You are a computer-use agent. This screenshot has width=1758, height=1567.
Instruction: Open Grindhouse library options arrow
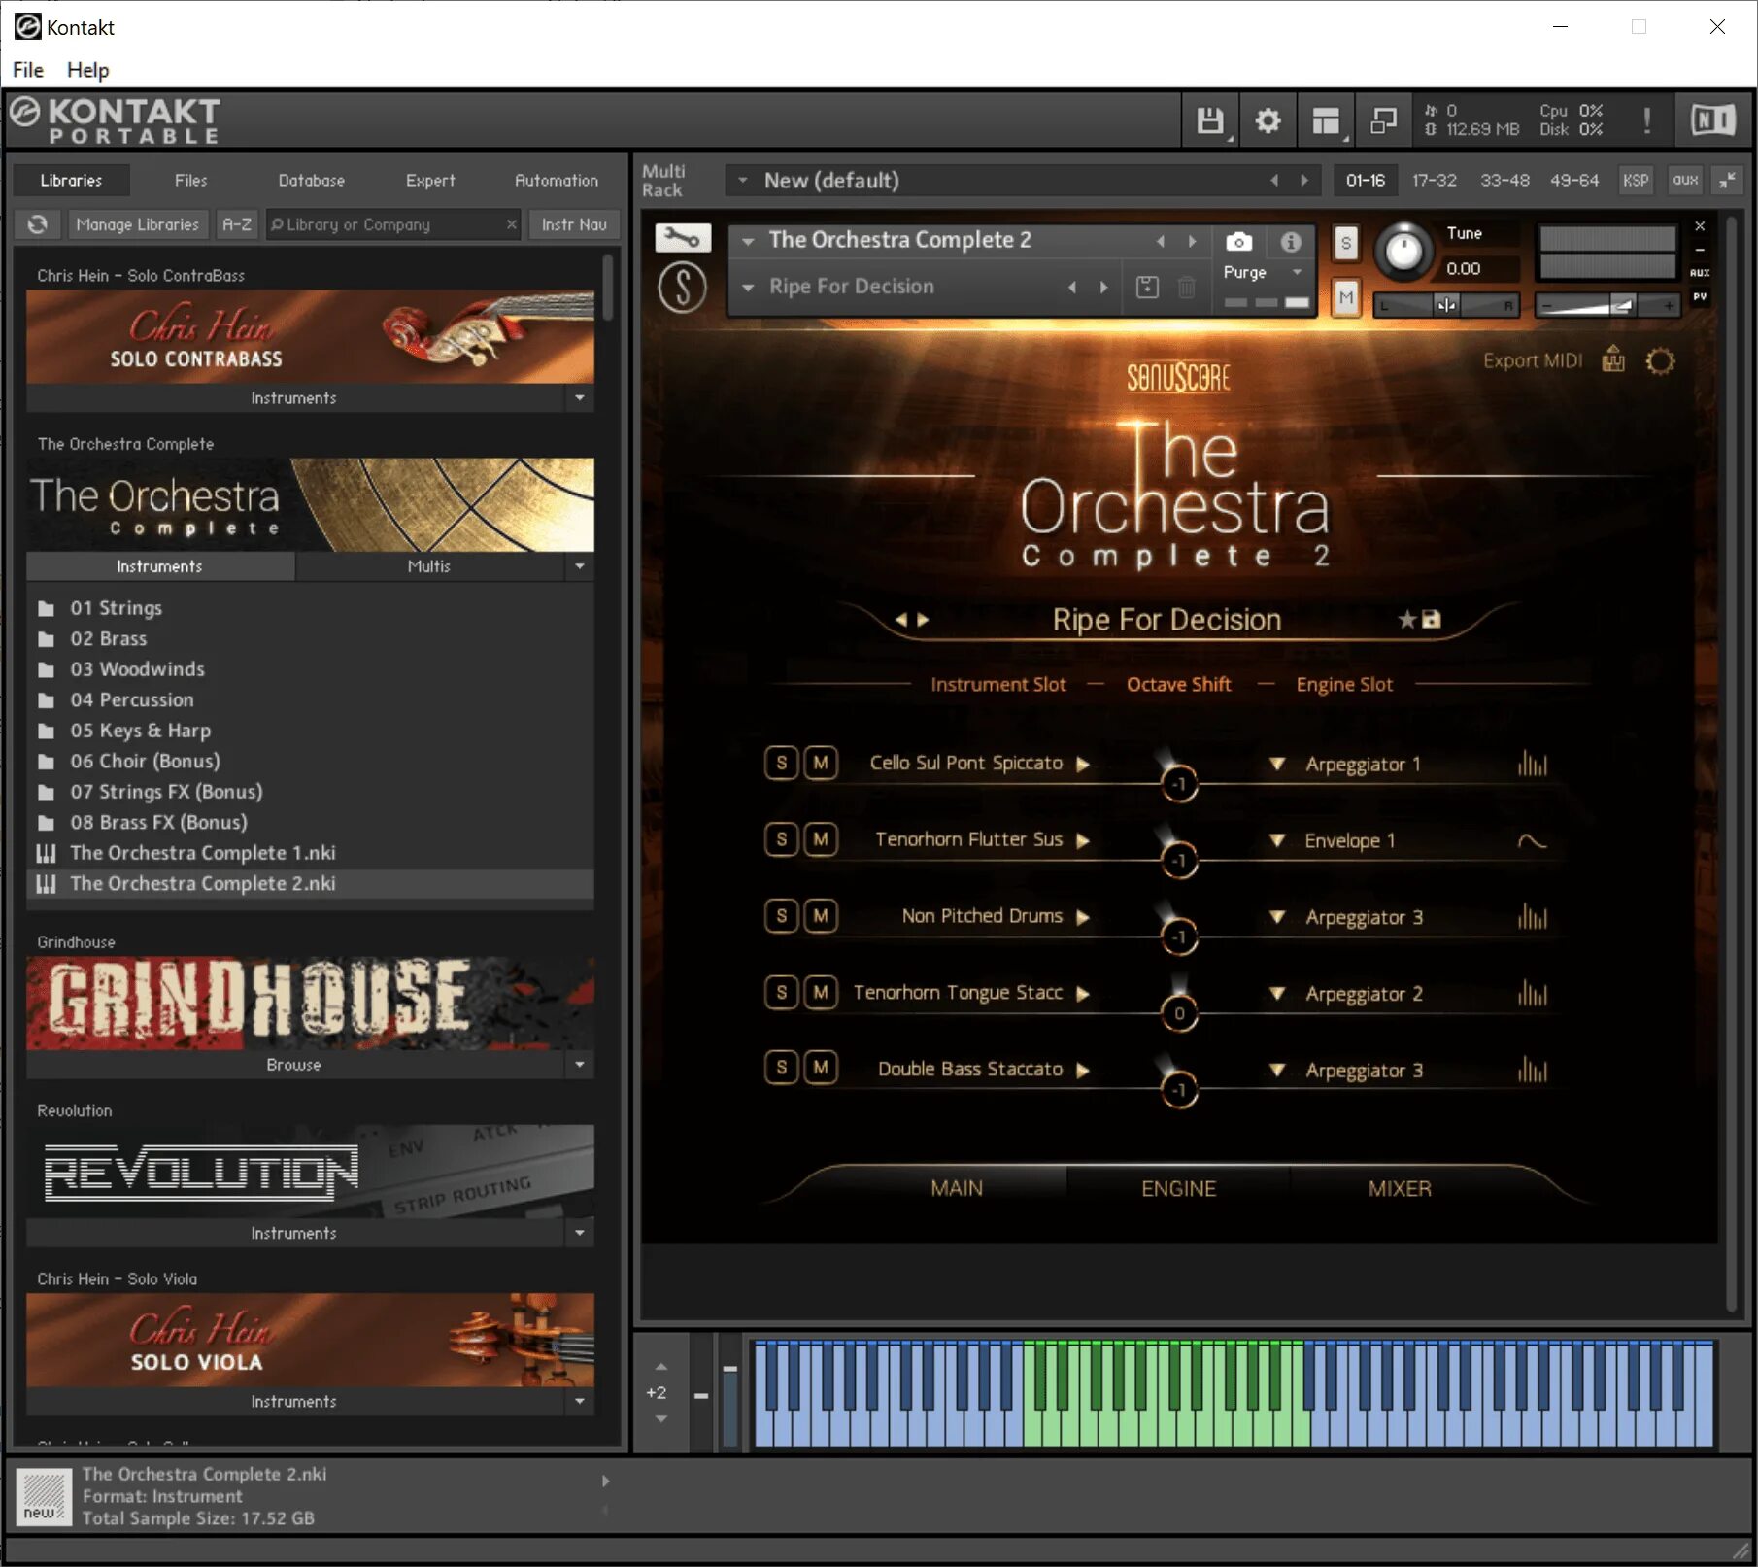tap(580, 1065)
